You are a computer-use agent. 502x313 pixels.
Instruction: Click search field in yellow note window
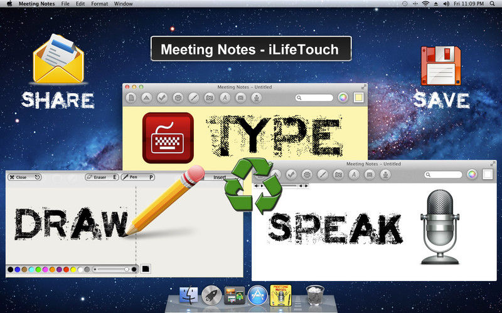(x=314, y=98)
